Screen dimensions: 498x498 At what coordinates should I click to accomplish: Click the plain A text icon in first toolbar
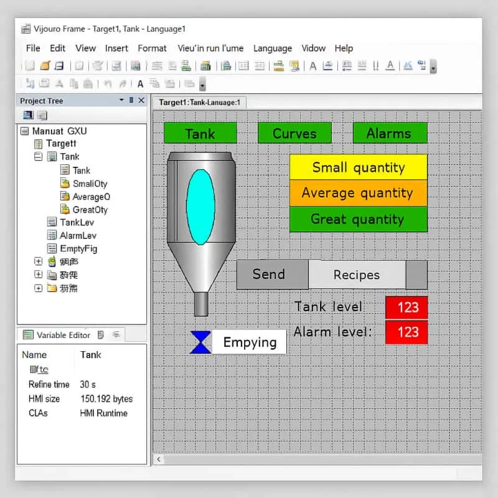point(313,66)
